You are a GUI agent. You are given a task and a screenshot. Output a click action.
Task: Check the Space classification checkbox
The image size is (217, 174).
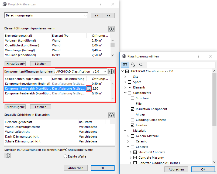coord(130,82)
